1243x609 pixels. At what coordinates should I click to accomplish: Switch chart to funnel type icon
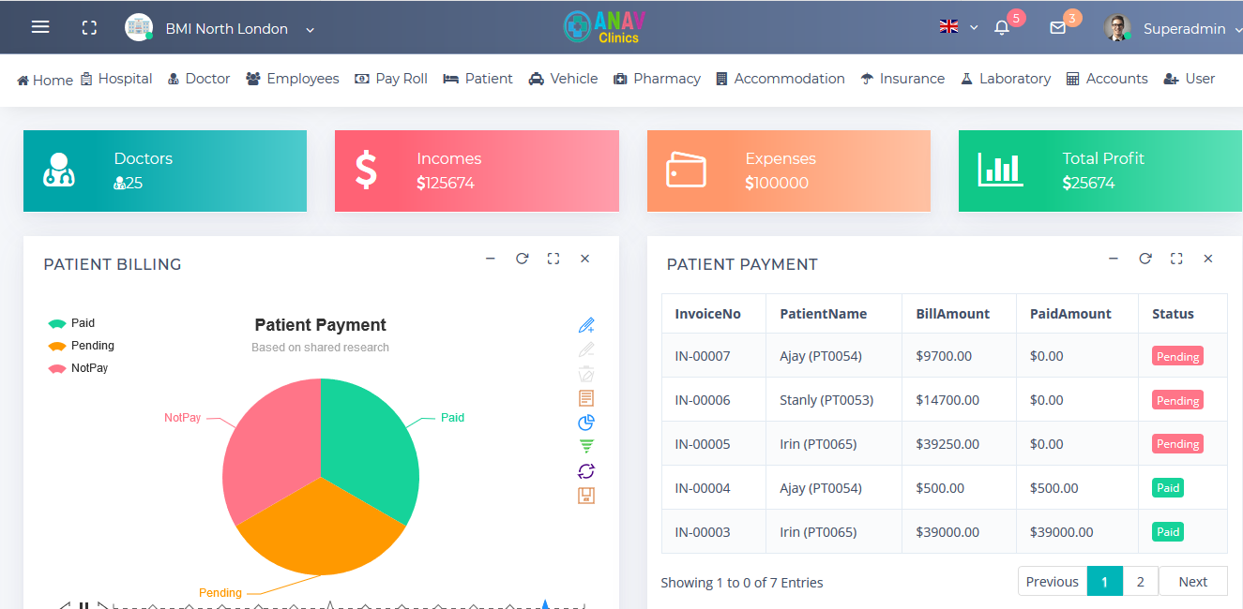(586, 447)
